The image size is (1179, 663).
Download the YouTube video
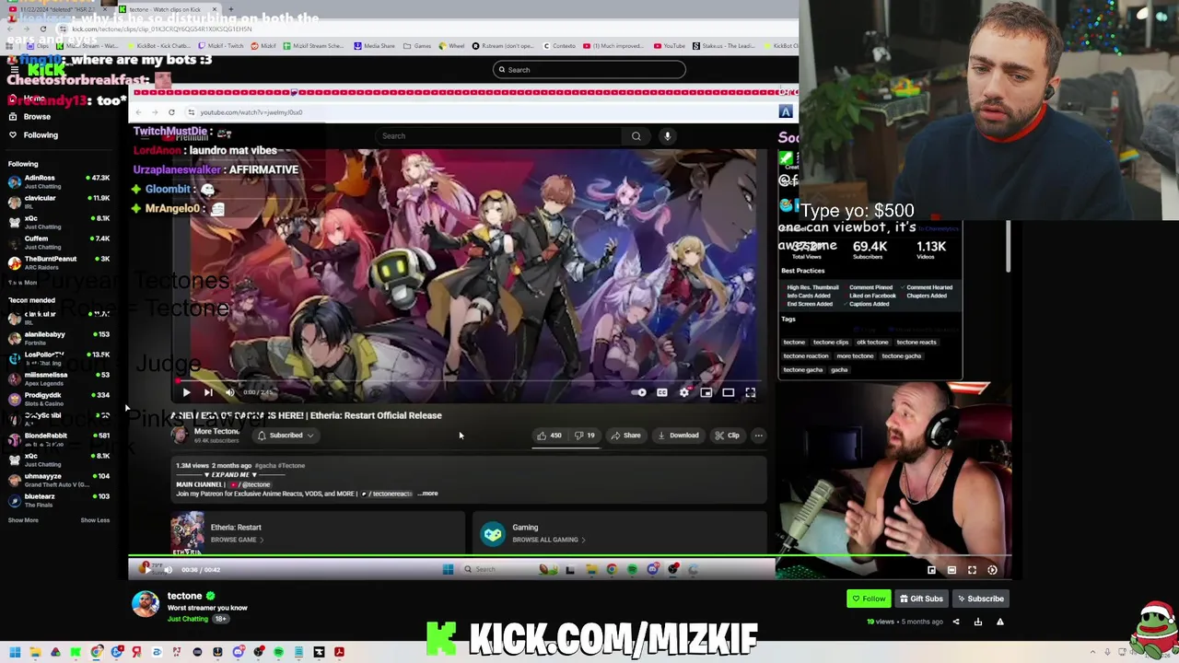678,436
